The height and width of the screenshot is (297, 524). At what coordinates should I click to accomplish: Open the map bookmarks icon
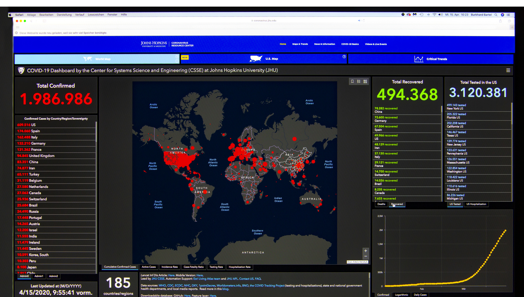click(352, 81)
